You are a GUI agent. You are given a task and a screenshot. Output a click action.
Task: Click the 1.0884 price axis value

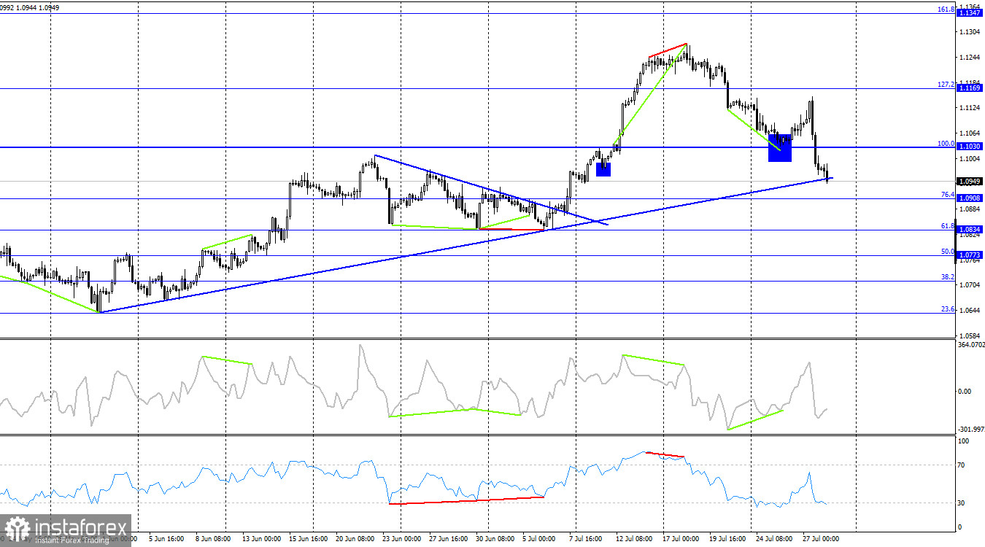tap(970, 209)
